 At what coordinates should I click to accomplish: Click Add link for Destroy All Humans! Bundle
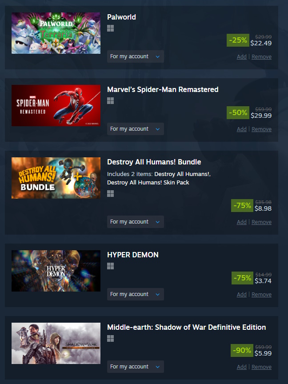pyautogui.click(x=242, y=222)
